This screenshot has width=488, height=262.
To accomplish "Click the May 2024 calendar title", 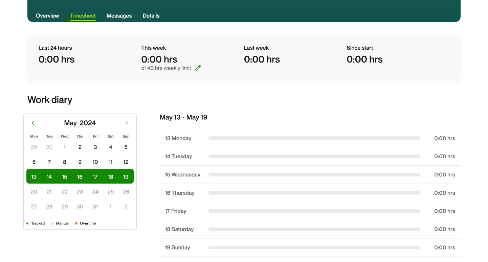I will pos(80,123).
